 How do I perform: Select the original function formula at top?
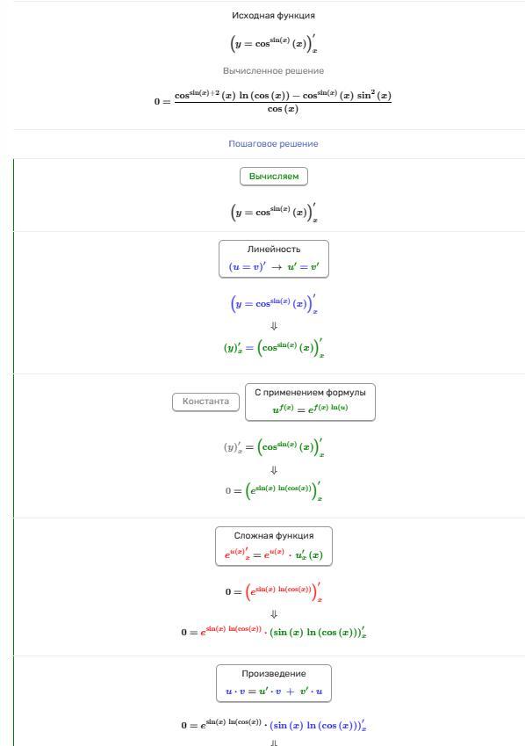pos(273,43)
